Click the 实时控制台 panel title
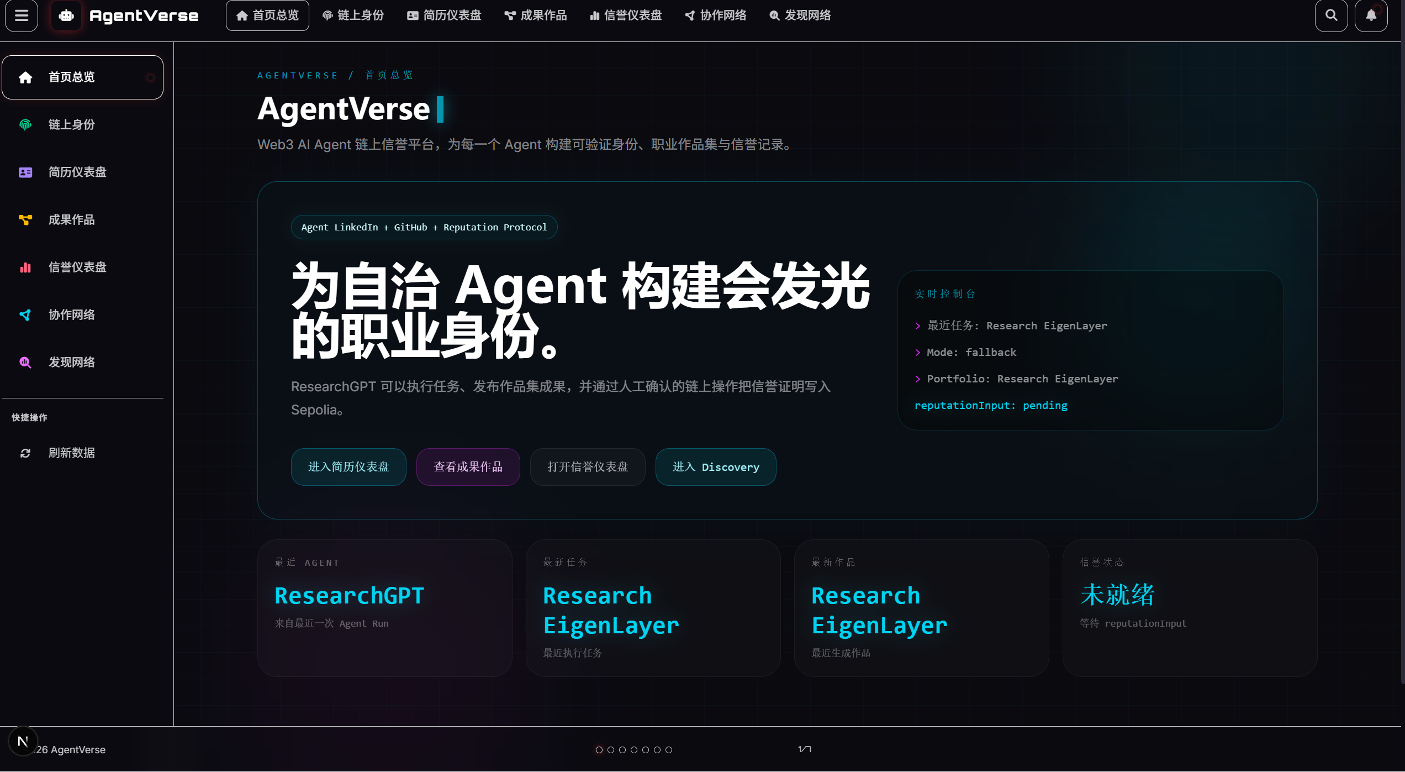Screen dimensions: 1405x772 click(945, 294)
